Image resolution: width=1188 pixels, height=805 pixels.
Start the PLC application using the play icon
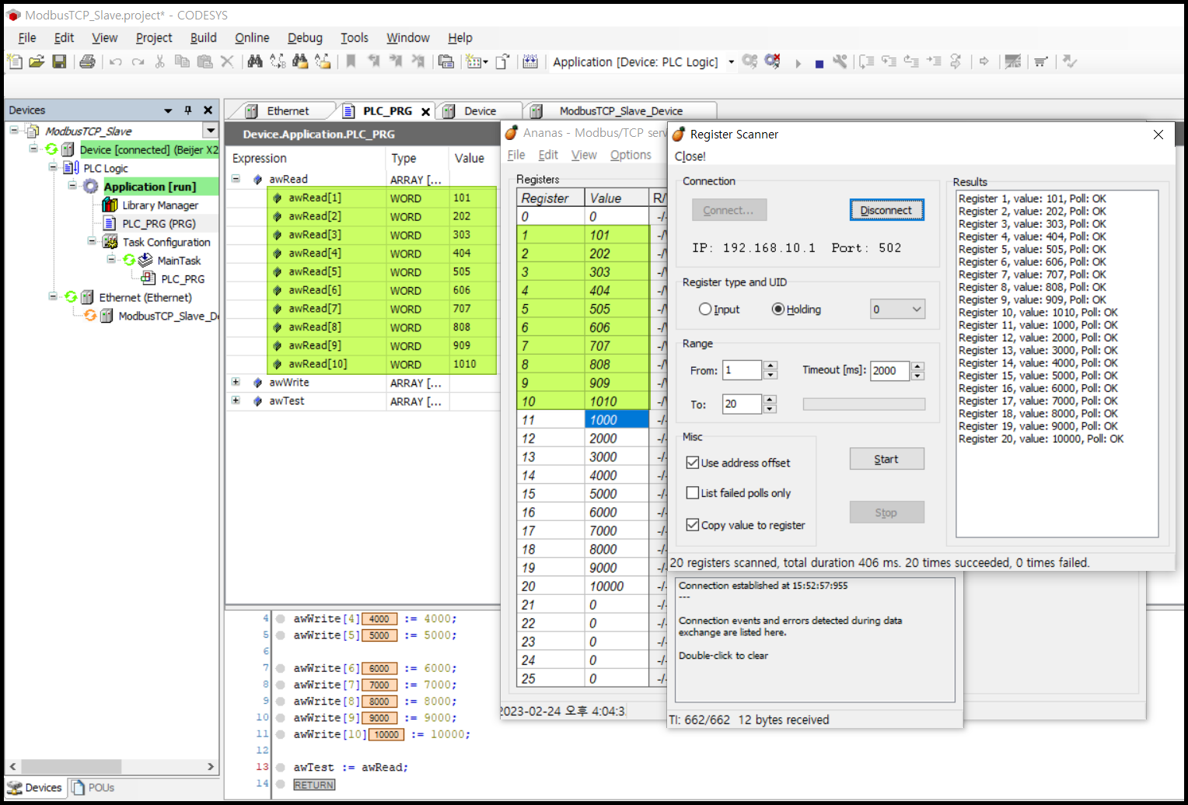click(798, 62)
